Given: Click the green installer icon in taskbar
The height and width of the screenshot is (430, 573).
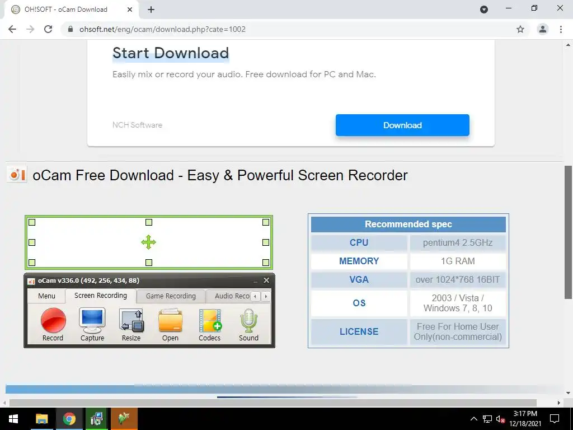Looking at the screenshot, I should (96, 419).
